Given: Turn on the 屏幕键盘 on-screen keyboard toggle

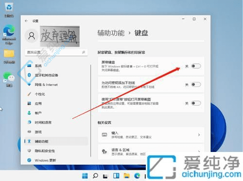Looking at the screenshot, I should point(196,66).
